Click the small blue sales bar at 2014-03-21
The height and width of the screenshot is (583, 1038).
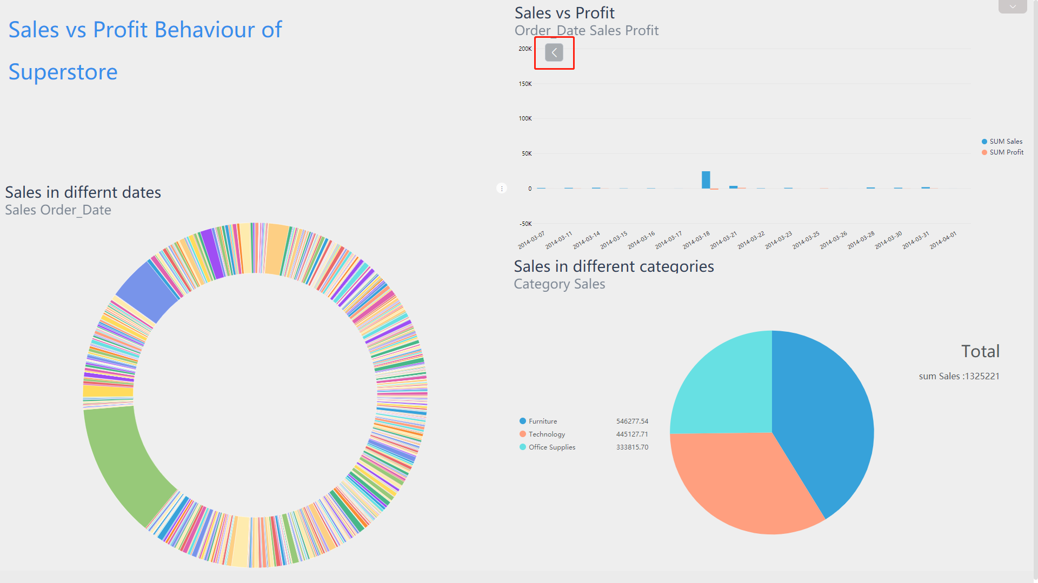click(x=733, y=187)
